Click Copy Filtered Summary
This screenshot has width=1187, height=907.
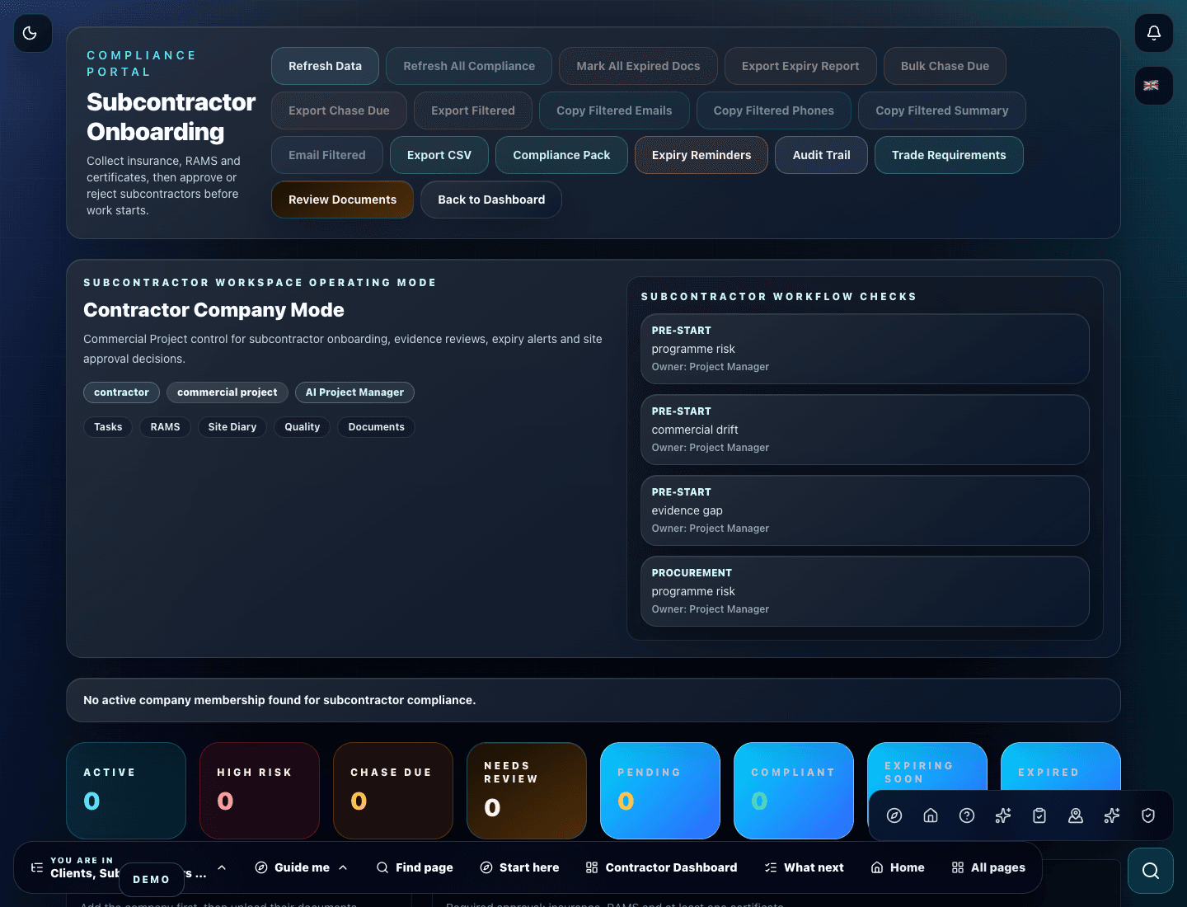coord(942,110)
